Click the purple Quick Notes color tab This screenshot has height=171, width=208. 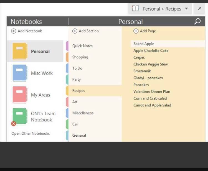pos(67,46)
